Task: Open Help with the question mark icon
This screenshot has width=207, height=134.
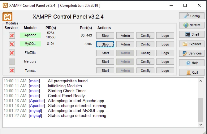Action: (192, 63)
